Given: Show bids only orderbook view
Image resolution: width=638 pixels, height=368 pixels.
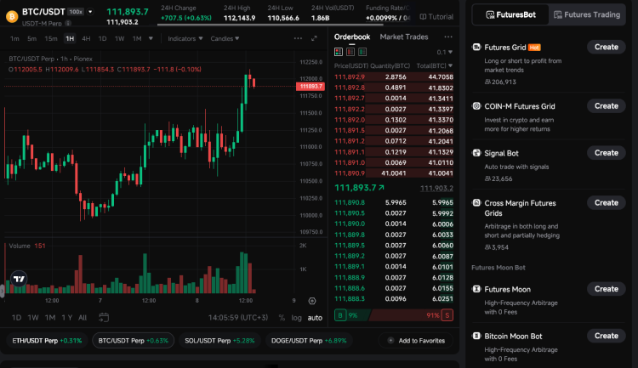Looking at the screenshot, I should (362, 52).
